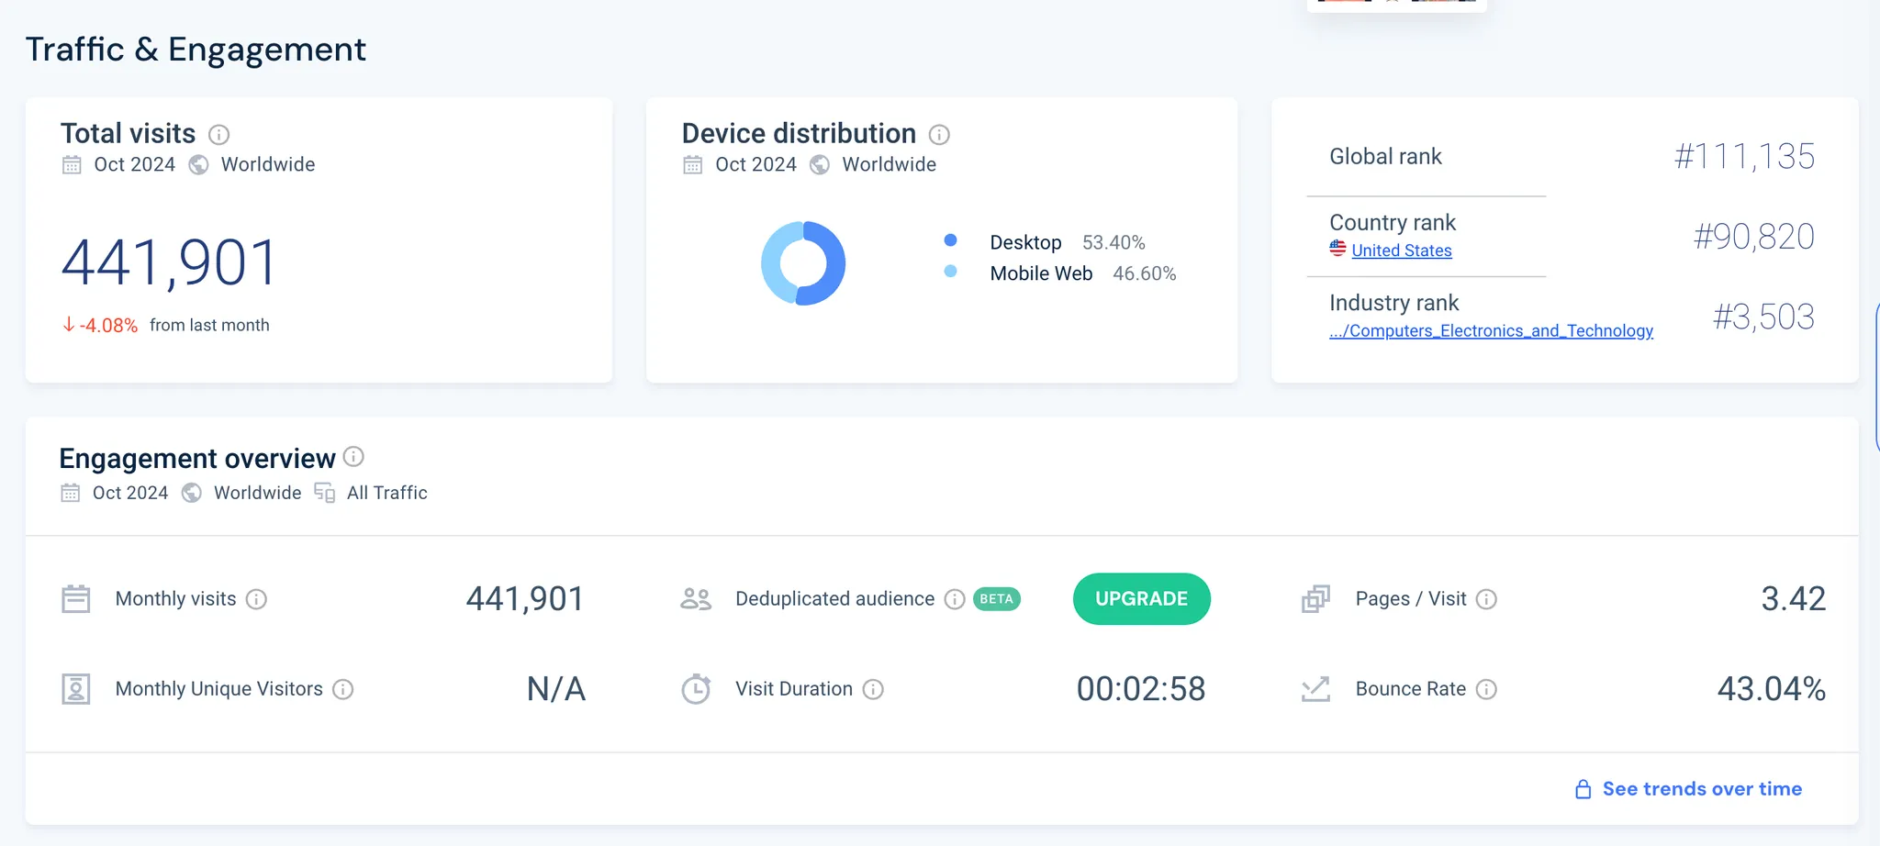Open the United States country rank link
Screen dimensions: 1880x846
(x=1401, y=250)
